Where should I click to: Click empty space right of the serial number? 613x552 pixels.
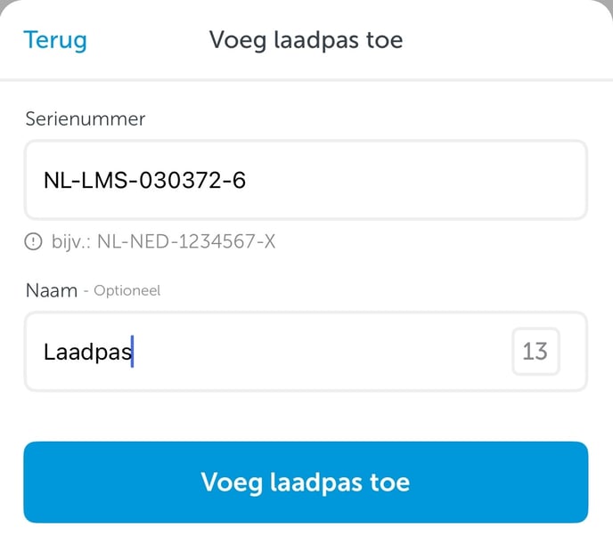point(414,180)
